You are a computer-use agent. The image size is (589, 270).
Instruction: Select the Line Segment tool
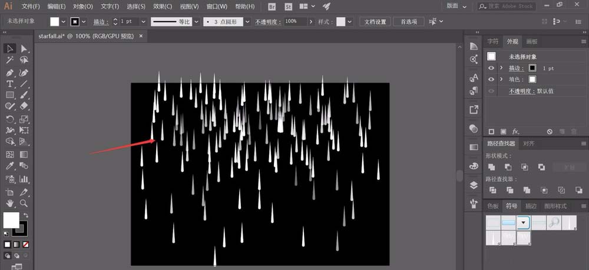coord(24,84)
